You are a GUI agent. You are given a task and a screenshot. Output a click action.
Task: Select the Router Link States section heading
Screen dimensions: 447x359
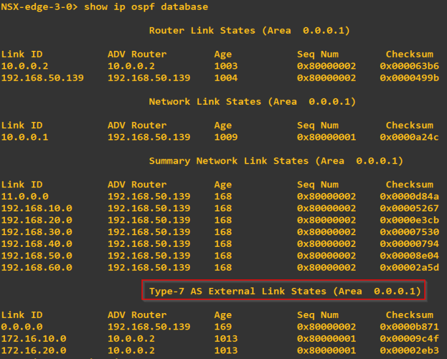(249, 30)
